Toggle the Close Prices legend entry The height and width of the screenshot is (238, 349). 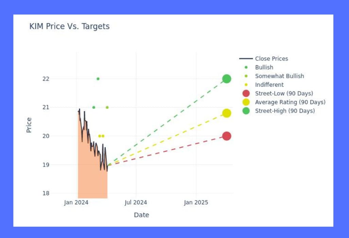(x=271, y=59)
